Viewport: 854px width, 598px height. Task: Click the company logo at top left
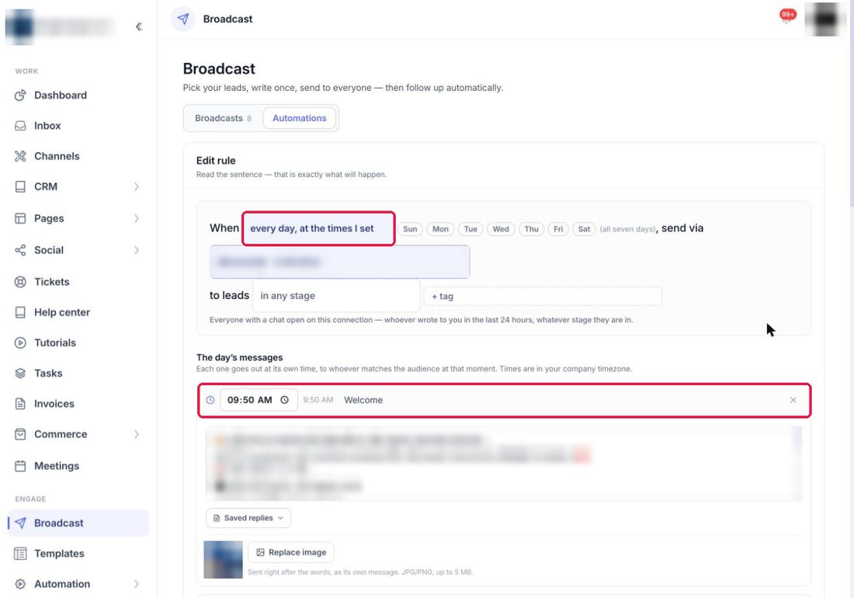coord(19,26)
